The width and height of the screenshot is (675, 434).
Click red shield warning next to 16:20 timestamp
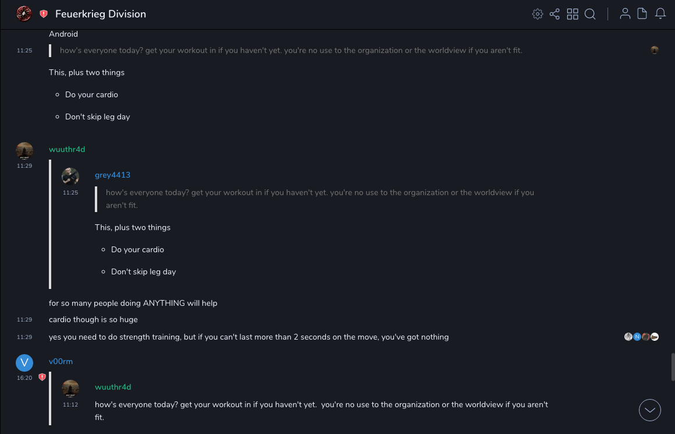point(42,377)
